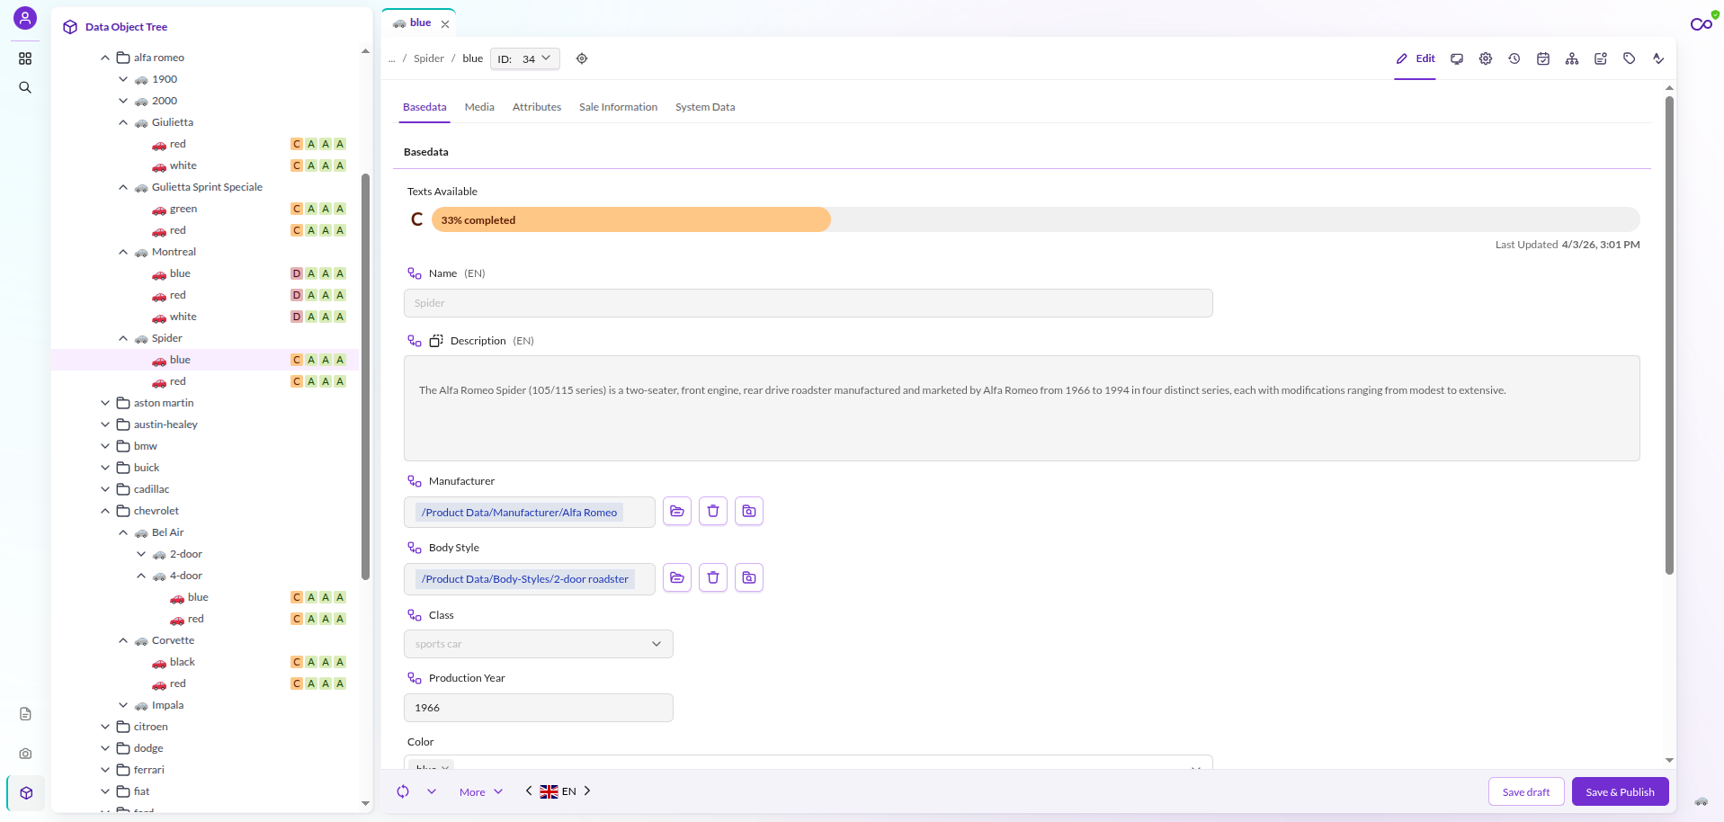1724x822 pixels.
Task: Switch to previous language arrow
Action: [529, 791]
